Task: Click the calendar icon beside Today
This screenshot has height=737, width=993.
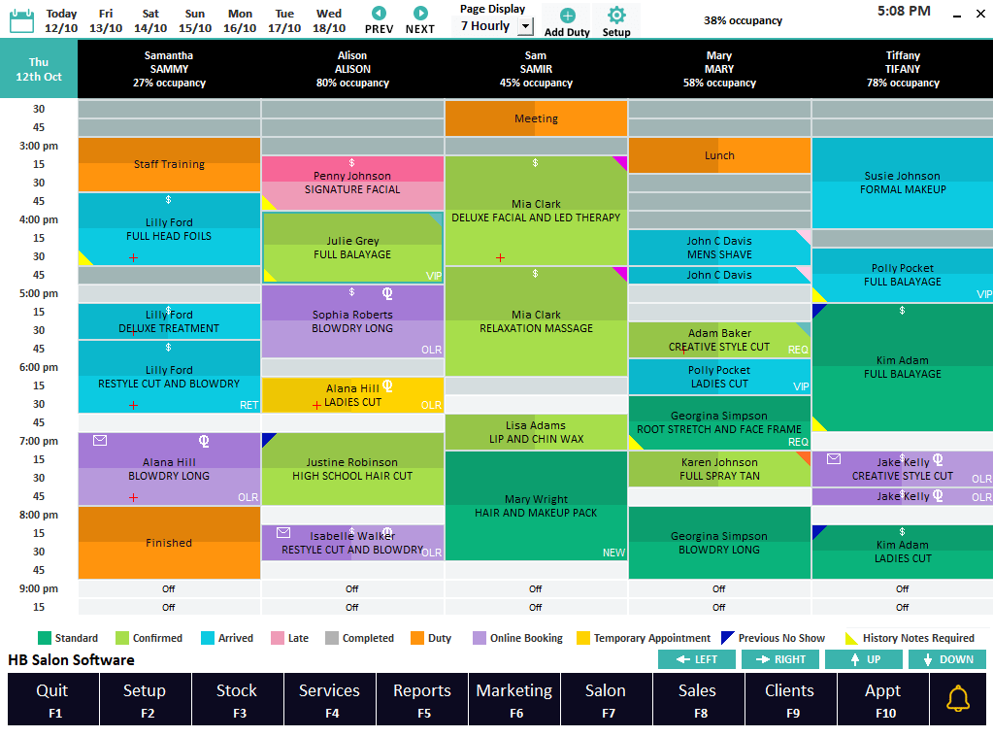Action: (x=21, y=19)
